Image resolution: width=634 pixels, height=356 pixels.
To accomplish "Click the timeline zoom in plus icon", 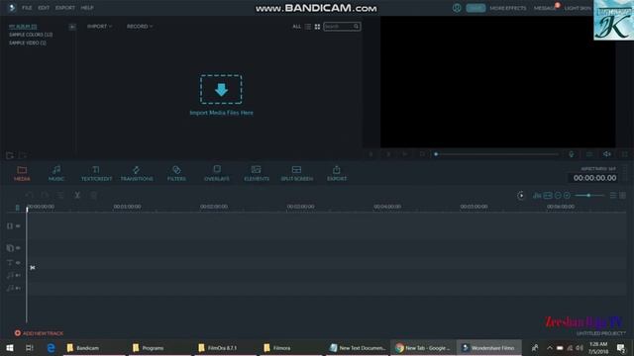I will 568,196.
